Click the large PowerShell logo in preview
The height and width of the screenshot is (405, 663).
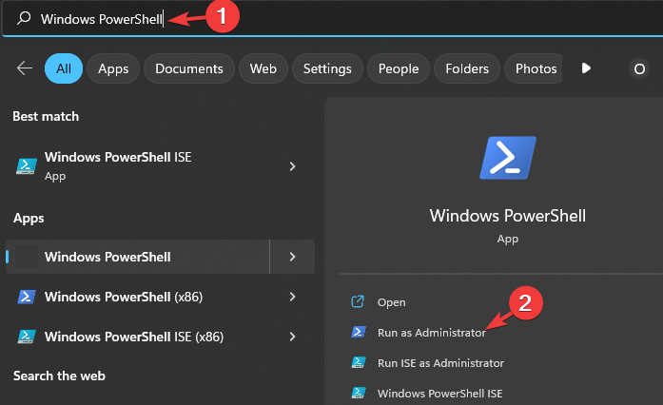point(507,158)
